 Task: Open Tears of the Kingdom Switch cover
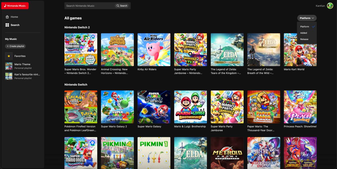point(190,153)
